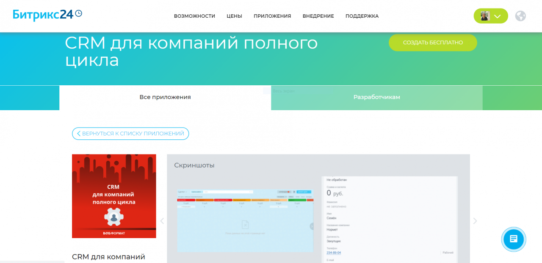Expand the user profile dropdown arrow
Viewport: 542px width, 263px height.
498,16
